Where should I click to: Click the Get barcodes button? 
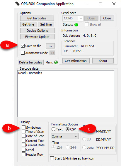point(37,18)
